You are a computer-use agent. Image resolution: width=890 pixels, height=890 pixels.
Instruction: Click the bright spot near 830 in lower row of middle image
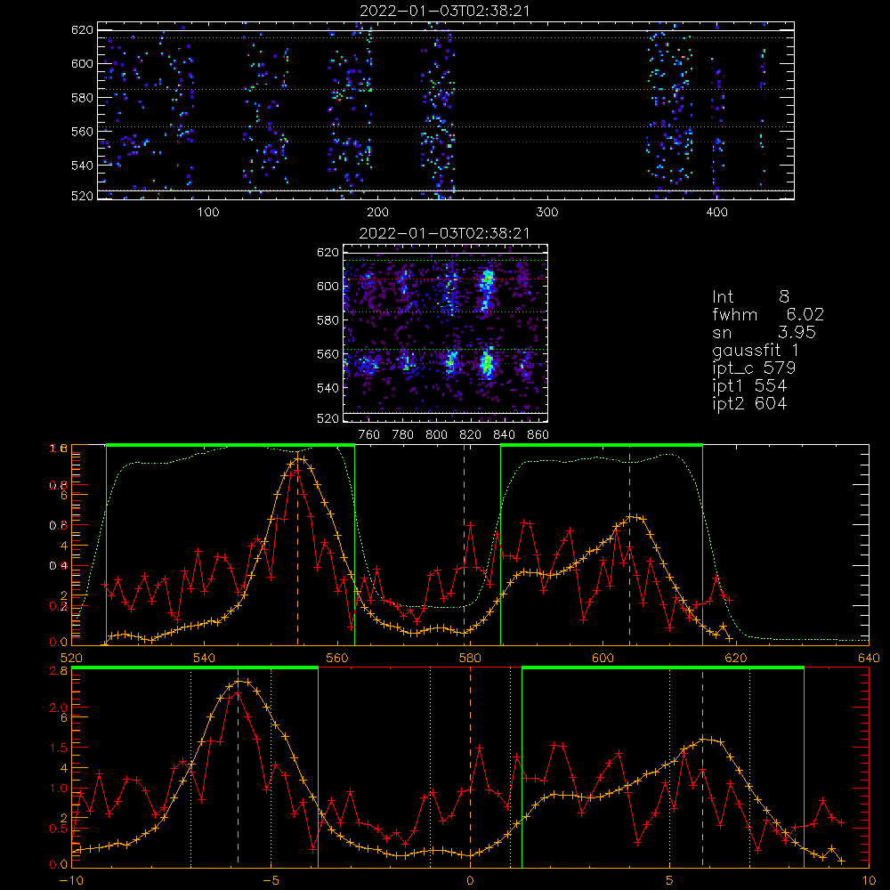click(x=487, y=362)
